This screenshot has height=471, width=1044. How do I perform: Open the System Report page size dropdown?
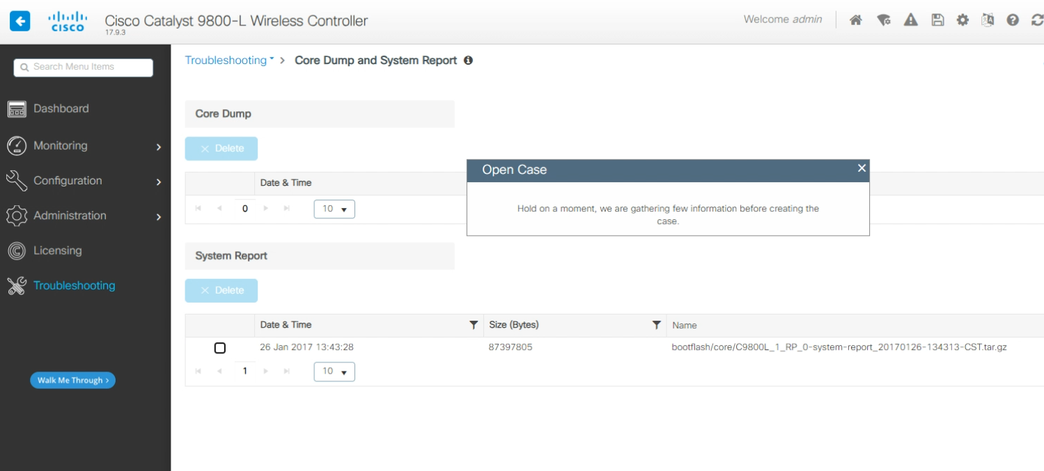(334, 372)
